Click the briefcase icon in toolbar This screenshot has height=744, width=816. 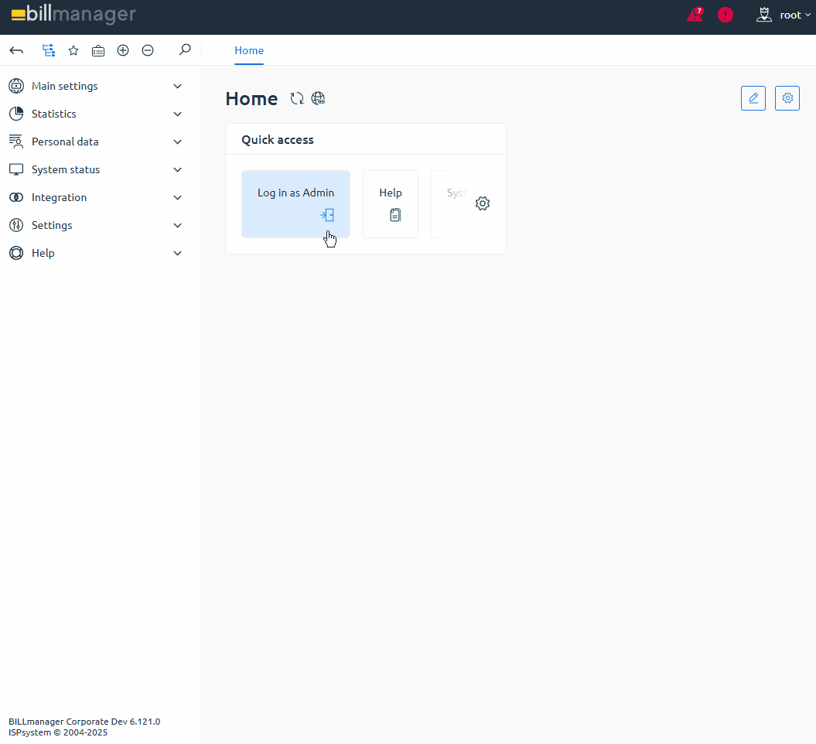tap(98, 50)
